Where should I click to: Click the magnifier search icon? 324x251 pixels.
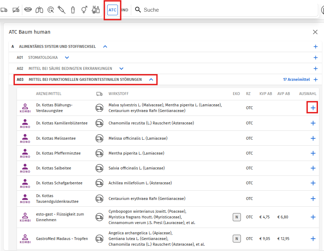(x=138, y=10)
